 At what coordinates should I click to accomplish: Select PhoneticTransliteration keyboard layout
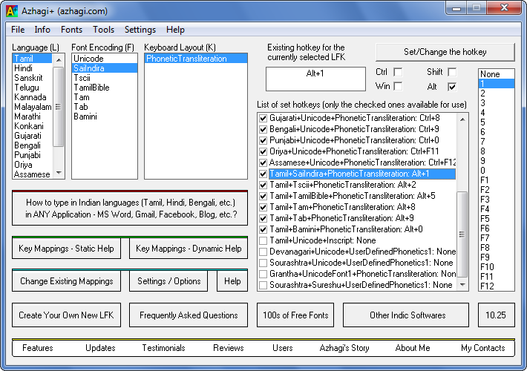(196, 59)
